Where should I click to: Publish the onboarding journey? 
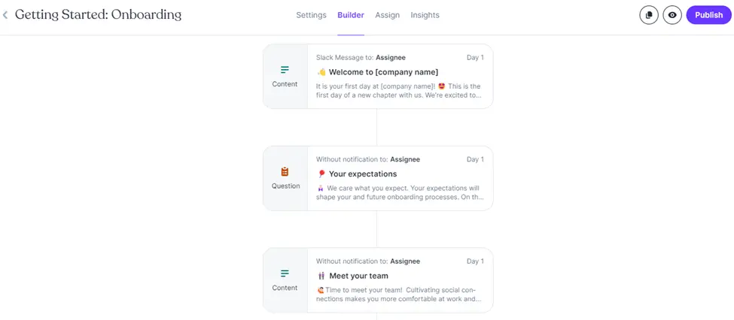[708, 15]
